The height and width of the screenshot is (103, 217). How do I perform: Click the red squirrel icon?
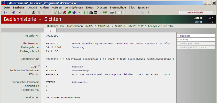click(65, 13)
